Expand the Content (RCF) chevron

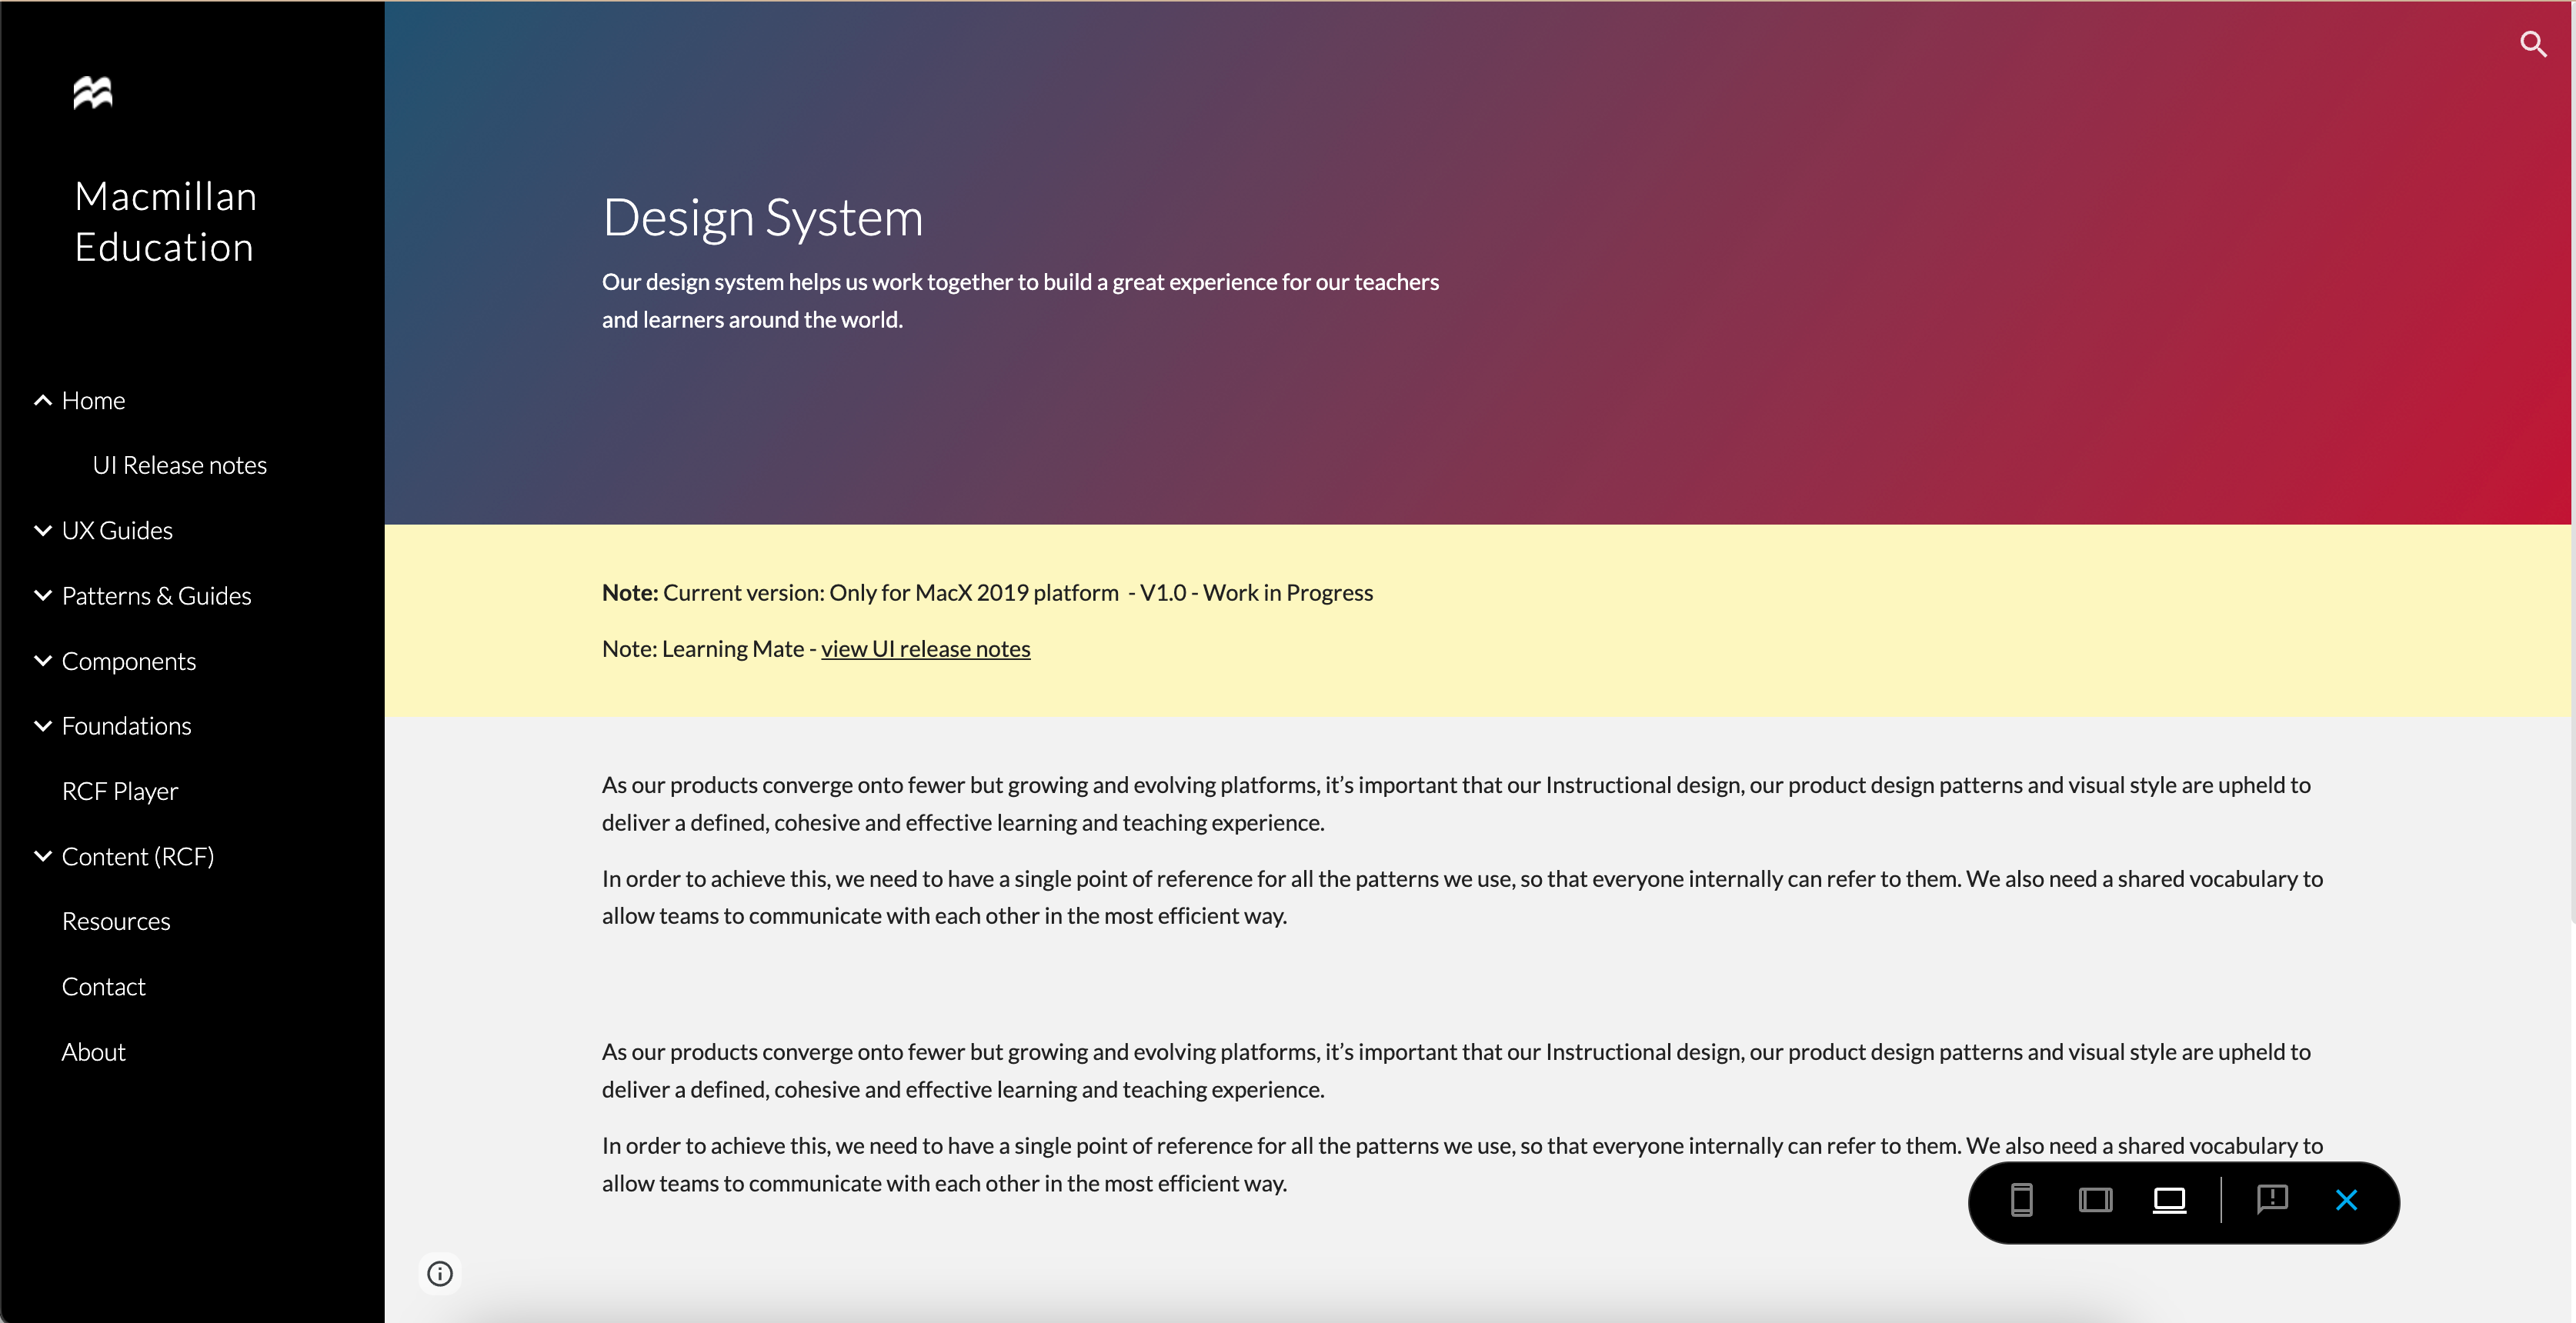pos(42,857)
